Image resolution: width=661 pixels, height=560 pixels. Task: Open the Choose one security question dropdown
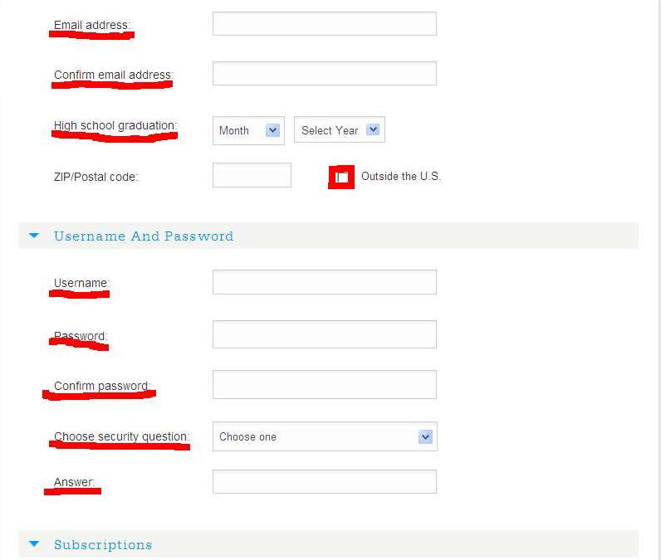coord(325,436)
